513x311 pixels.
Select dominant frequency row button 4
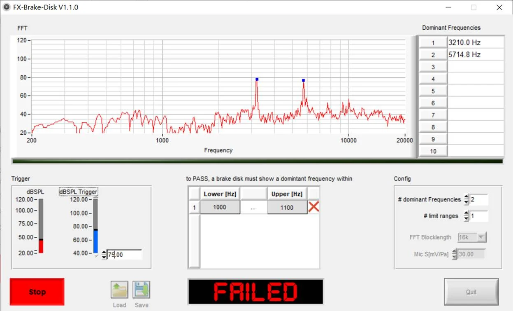(433, 79)
